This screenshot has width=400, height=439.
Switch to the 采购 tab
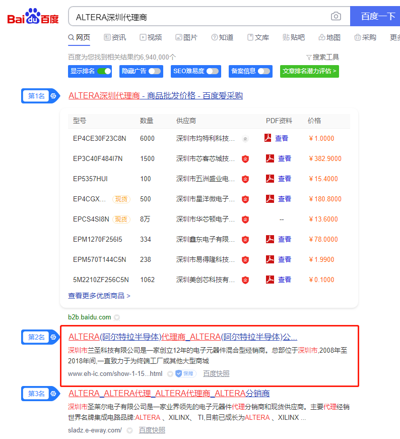click(365, 37)
